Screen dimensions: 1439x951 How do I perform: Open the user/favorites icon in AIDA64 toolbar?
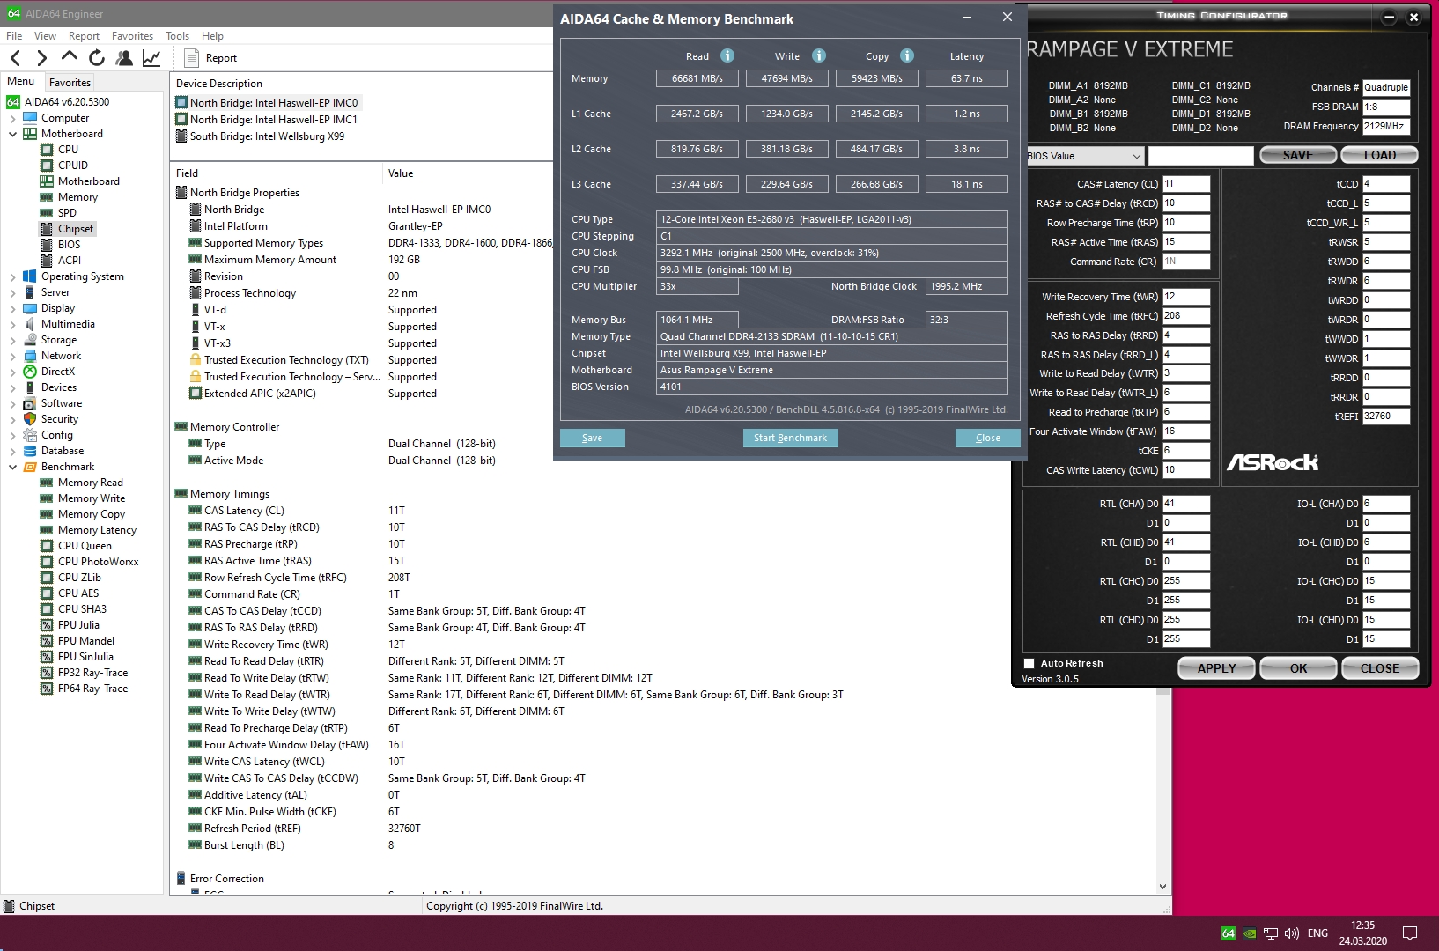pos(124,58)
